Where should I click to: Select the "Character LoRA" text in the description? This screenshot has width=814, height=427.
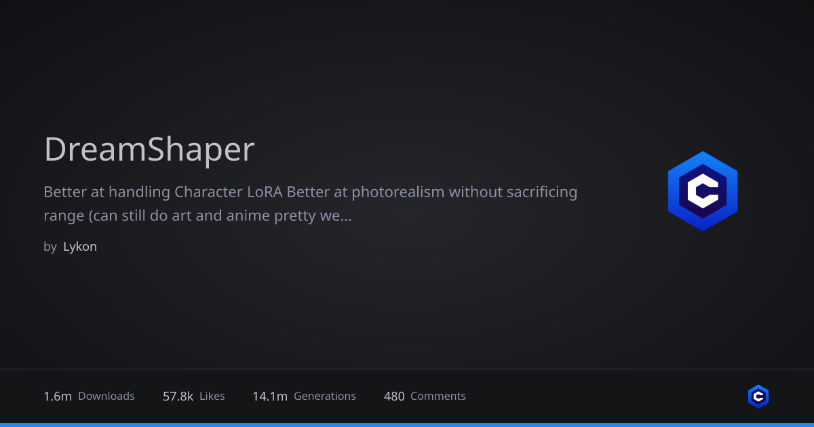(x=229, y=192)
